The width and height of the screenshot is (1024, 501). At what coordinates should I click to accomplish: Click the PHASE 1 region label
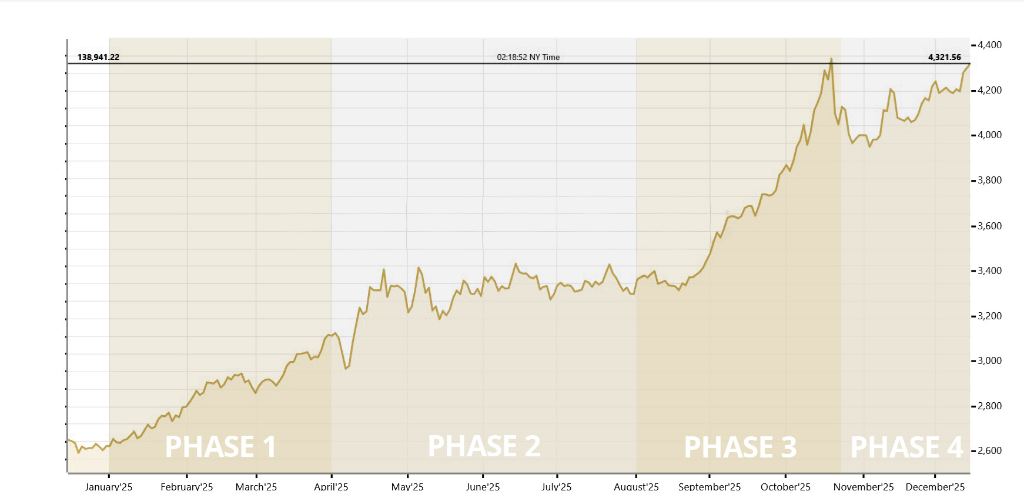[x=220, y=446]
